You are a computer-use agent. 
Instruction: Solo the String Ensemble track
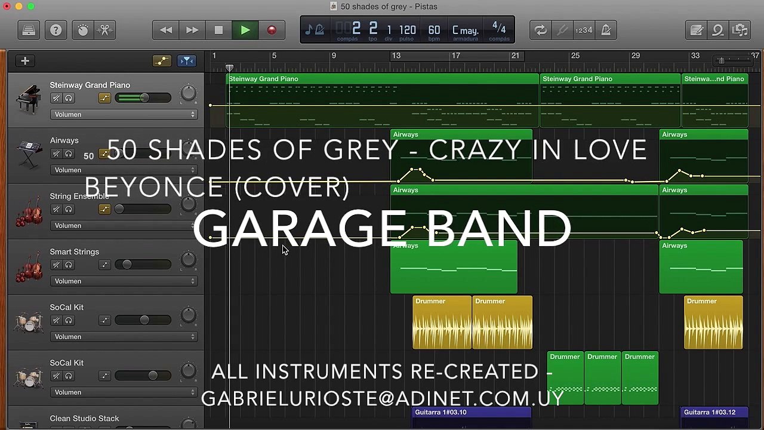pos(69,209)
